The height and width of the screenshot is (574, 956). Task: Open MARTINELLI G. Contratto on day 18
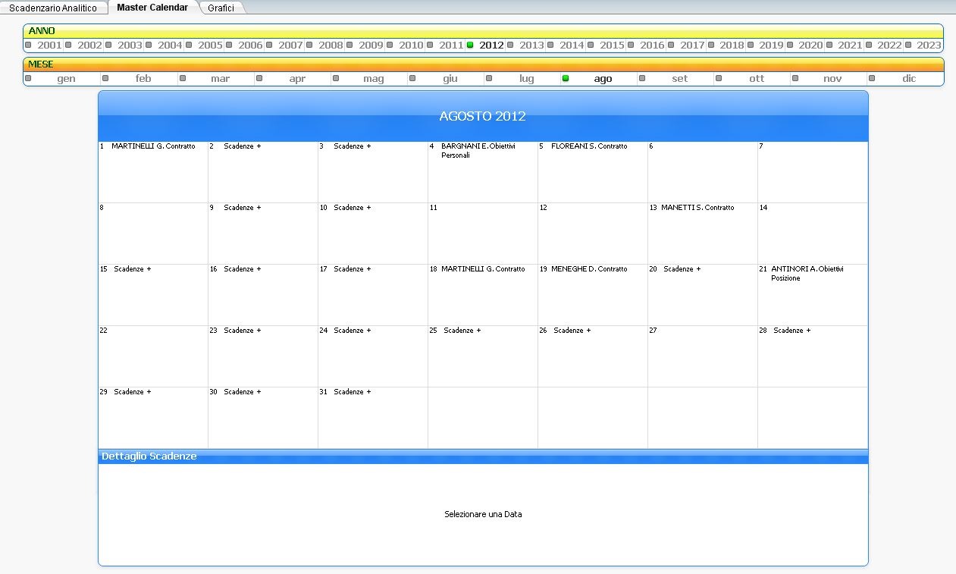tap(483, 269)
